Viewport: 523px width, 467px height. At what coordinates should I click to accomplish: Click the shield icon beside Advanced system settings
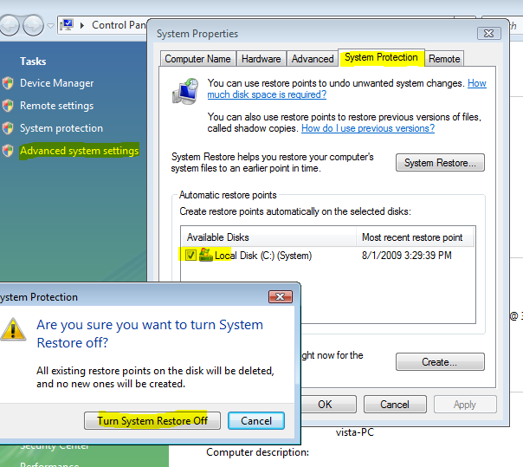(8, 151)
